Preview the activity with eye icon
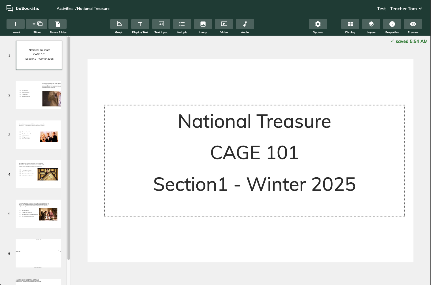This screenshot has width=431, height=285. tap(413, 24)
